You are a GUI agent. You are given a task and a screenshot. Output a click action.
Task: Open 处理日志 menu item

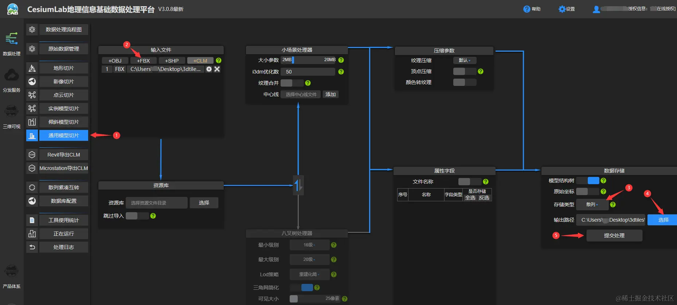[64, 247]
